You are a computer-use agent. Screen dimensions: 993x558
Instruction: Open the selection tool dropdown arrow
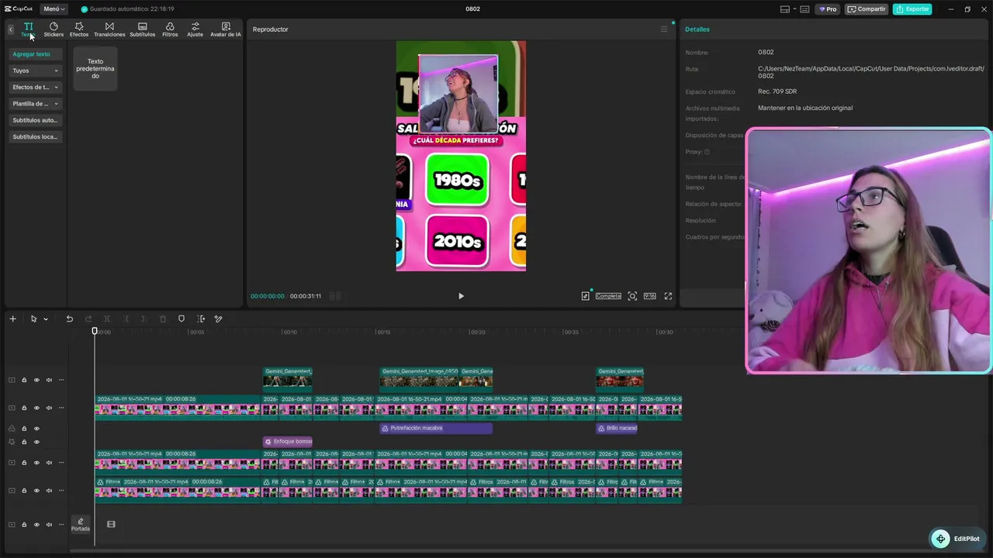(x=46, y=319)
